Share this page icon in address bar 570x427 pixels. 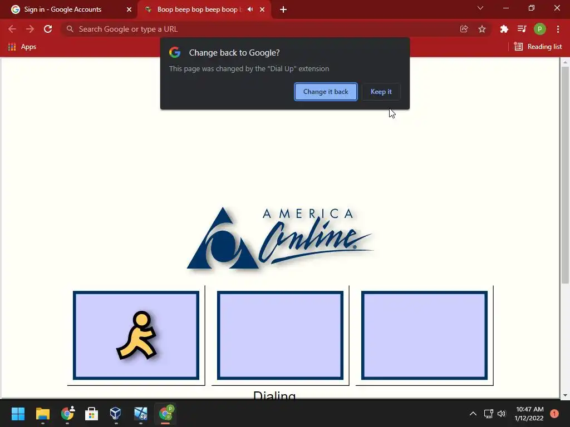(464, 29)
